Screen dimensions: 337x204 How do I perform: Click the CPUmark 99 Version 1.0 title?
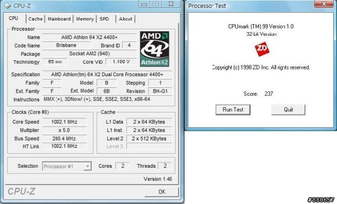[x=261, y=26]
